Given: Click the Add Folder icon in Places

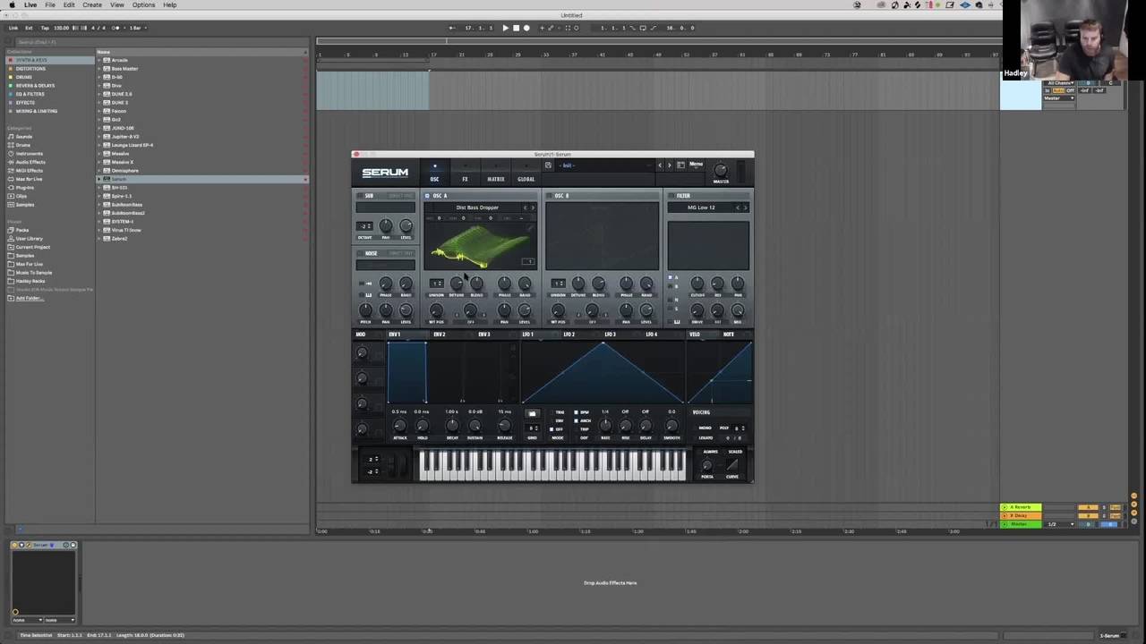Looking at the screenshot, I should coord(11,298).
